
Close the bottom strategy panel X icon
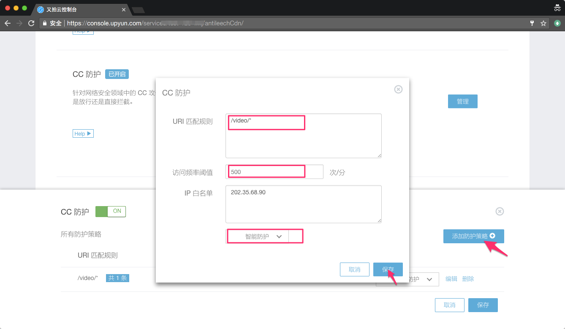(x=500, y=211)
